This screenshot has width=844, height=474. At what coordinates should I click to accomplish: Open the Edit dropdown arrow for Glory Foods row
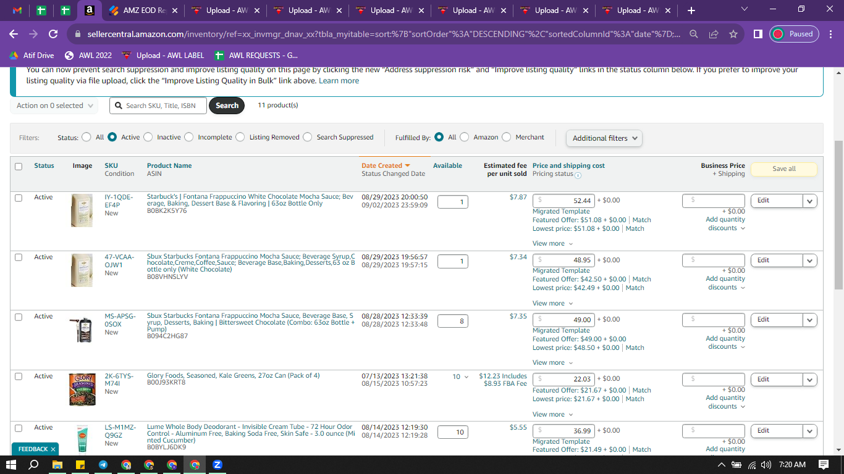click(810, 380)
